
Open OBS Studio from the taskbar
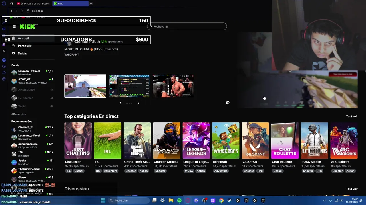tap(204, 200)
